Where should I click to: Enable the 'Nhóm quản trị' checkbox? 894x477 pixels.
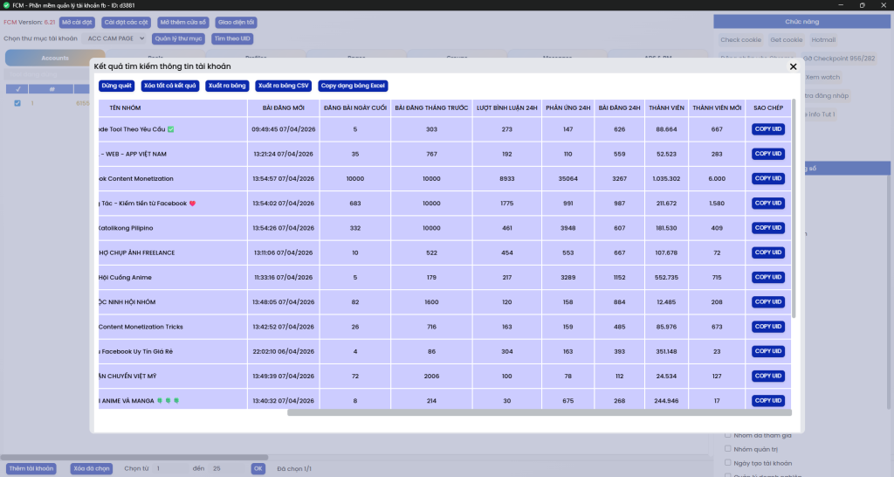pyautogui.click(x=728, y=449)
